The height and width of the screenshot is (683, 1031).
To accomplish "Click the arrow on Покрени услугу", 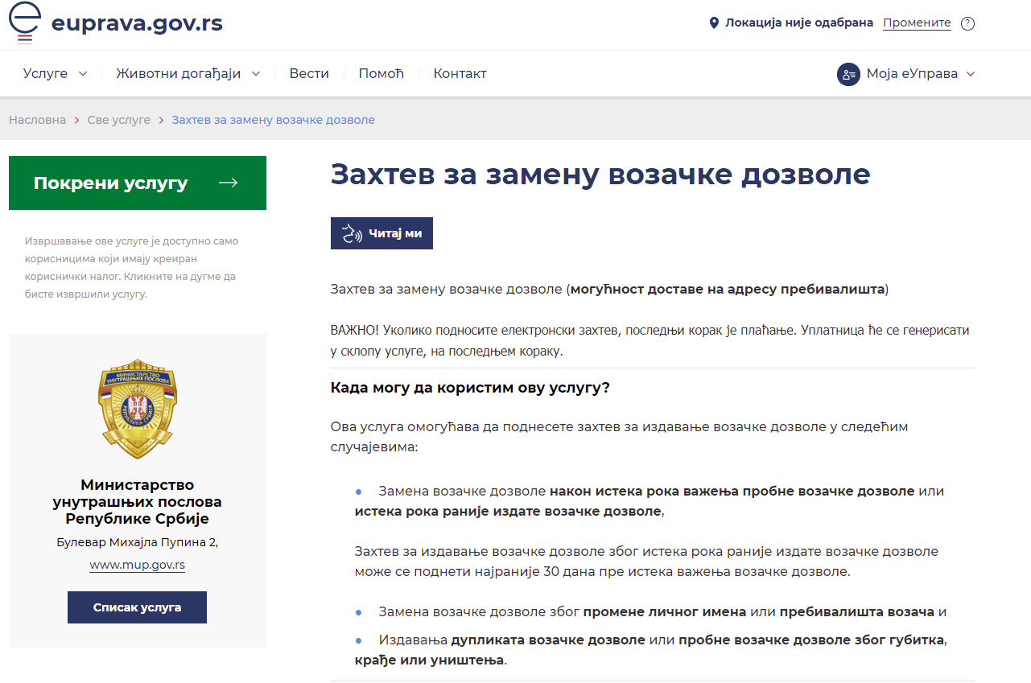I will 229,183.
